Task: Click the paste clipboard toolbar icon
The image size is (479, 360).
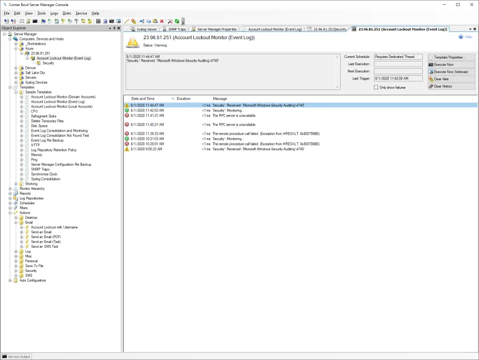Action: [155, 21]
